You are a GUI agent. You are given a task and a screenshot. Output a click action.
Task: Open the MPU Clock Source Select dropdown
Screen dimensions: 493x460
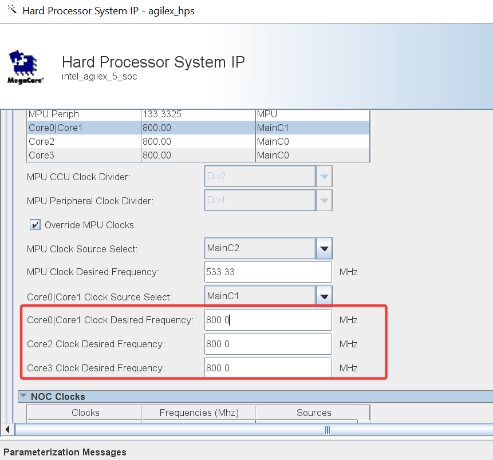tap(324, 248)
